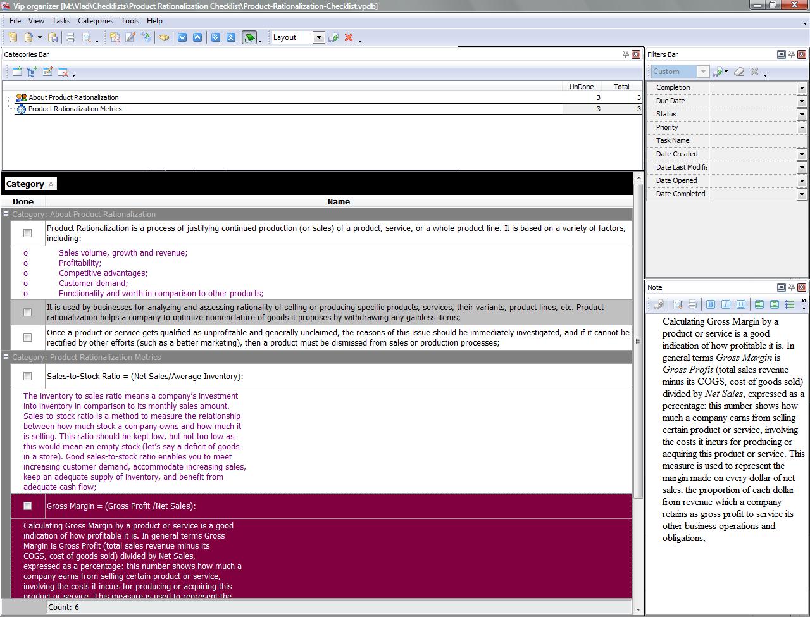Viewport: 810px width, 617px height.
Task: Open the Tasks menu
Action: point(61,21)
